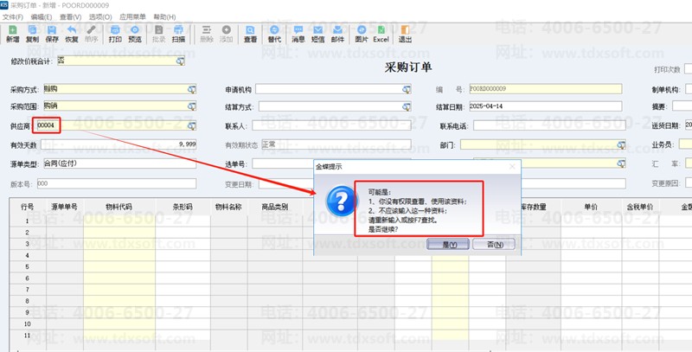Viewport: 692px width, 352px height.
Task: Click the 恢复 (Restore) toolbar icon
Action: pyautogui.click(x=72, y=34)
